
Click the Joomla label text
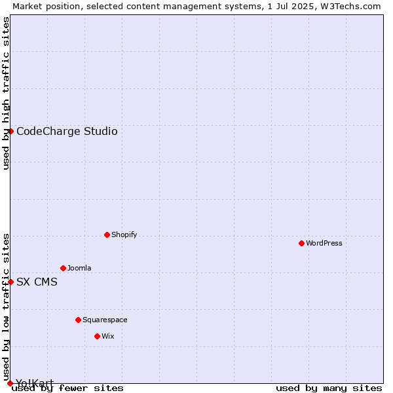point(79,268)
